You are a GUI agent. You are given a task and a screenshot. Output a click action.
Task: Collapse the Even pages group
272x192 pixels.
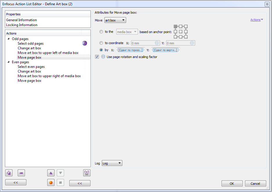coord(8,62)
